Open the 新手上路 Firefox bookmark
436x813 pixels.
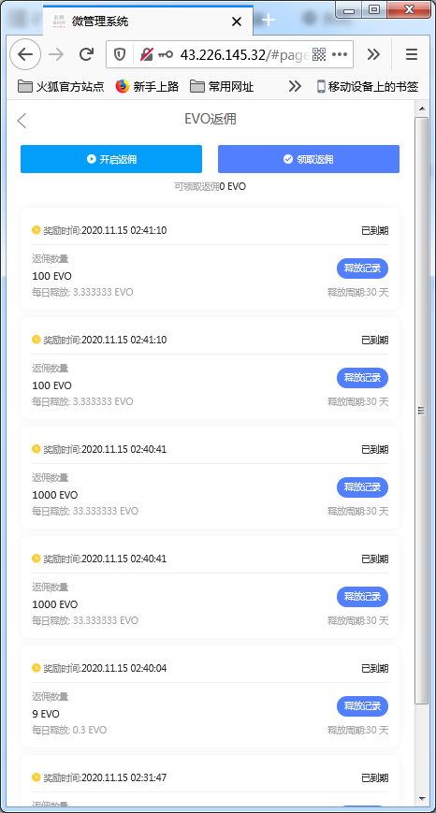[x=147, y=86]
